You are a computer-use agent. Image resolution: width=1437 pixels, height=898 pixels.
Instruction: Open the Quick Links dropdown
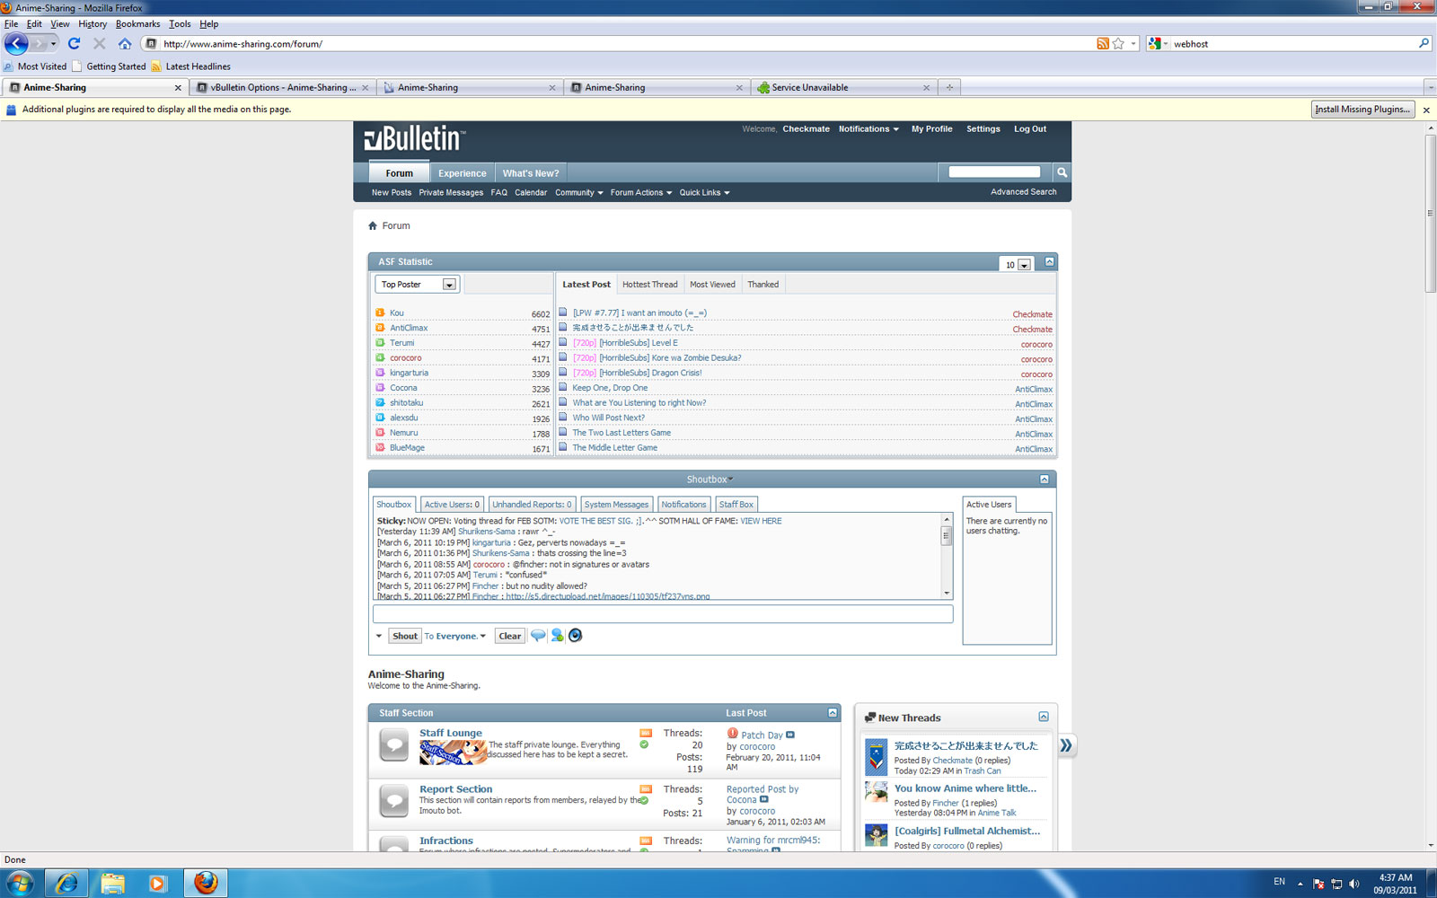[x=704, y=192]
